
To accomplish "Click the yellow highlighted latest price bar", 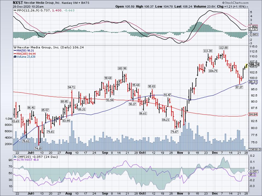I will (246, 66).
